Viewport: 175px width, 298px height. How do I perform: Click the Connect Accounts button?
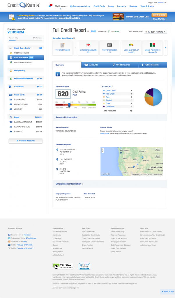[26, 141]
